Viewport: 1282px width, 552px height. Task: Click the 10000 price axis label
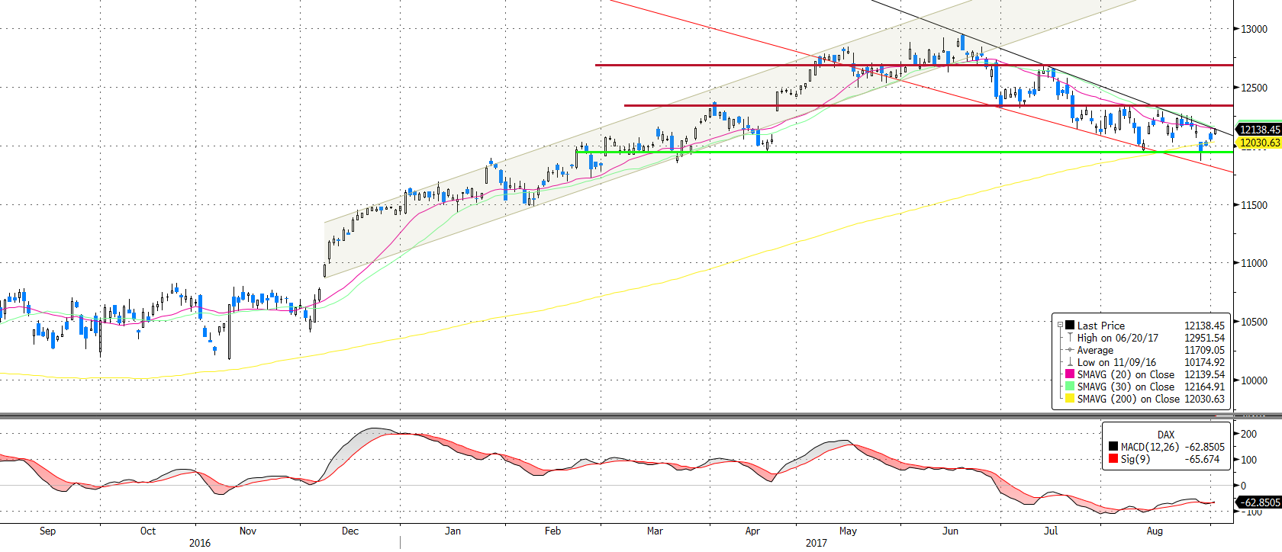(1254, 380)
